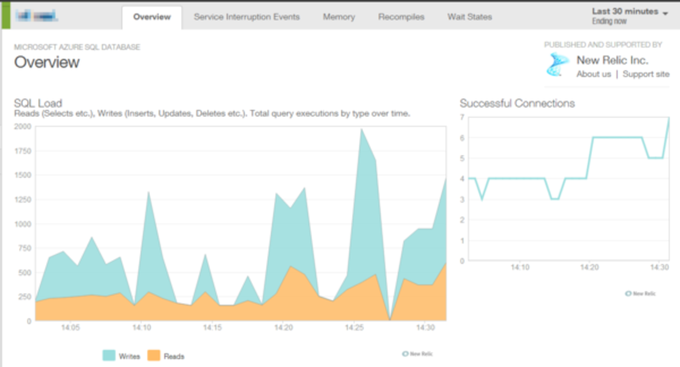Screen dimensions: 680x367
Task: Open the Wait States tab
Action: coord(470,17)
